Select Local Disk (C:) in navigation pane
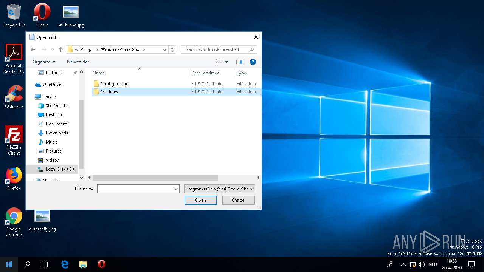 coord(52,169)
